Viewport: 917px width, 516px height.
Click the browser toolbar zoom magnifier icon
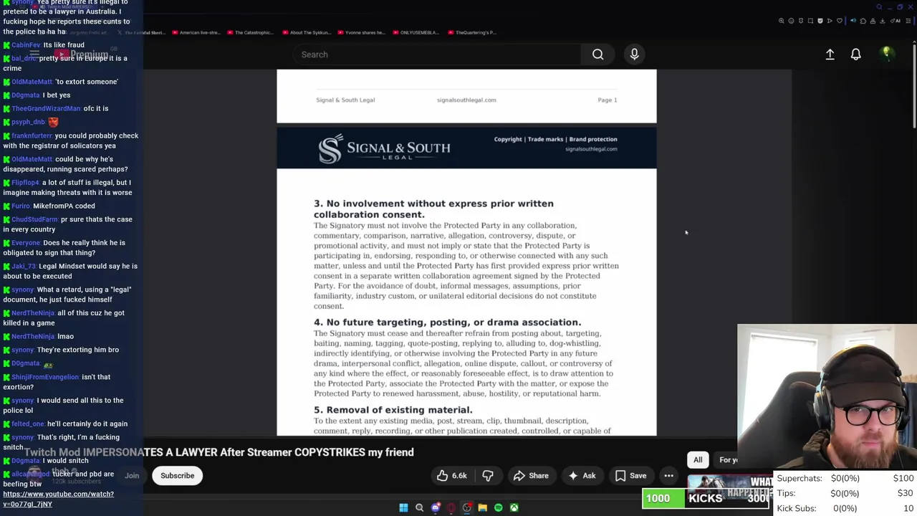click(782, 21)
